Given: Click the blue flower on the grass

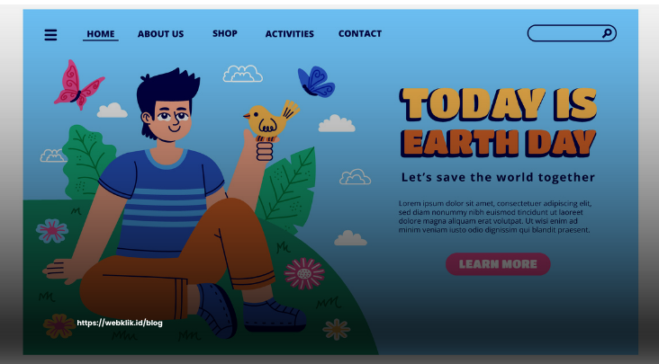Looking at the screenshot, I should (x=52, y=231).
